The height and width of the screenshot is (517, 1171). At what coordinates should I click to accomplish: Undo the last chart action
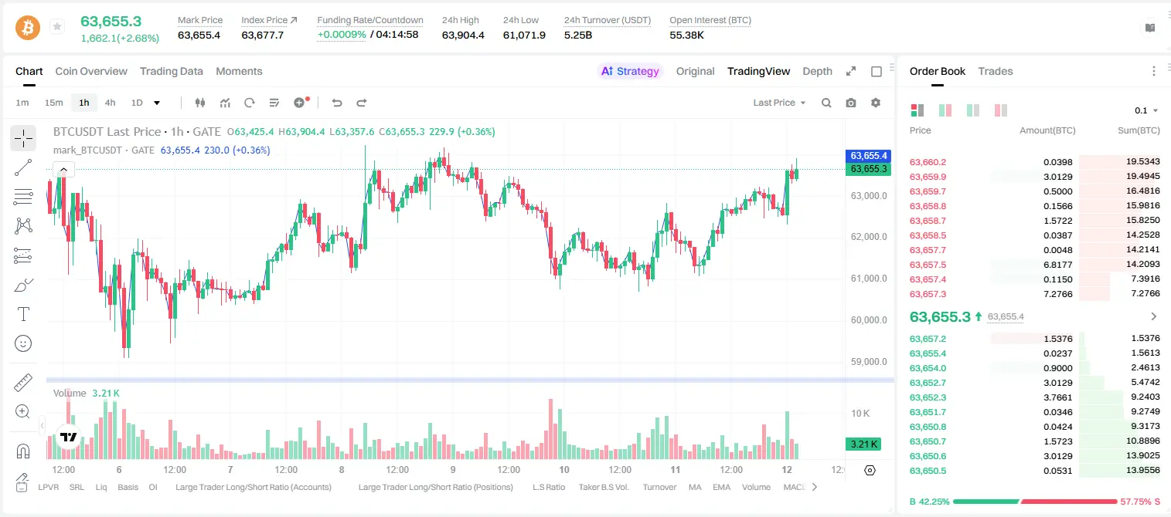click(x=337, y=103)
